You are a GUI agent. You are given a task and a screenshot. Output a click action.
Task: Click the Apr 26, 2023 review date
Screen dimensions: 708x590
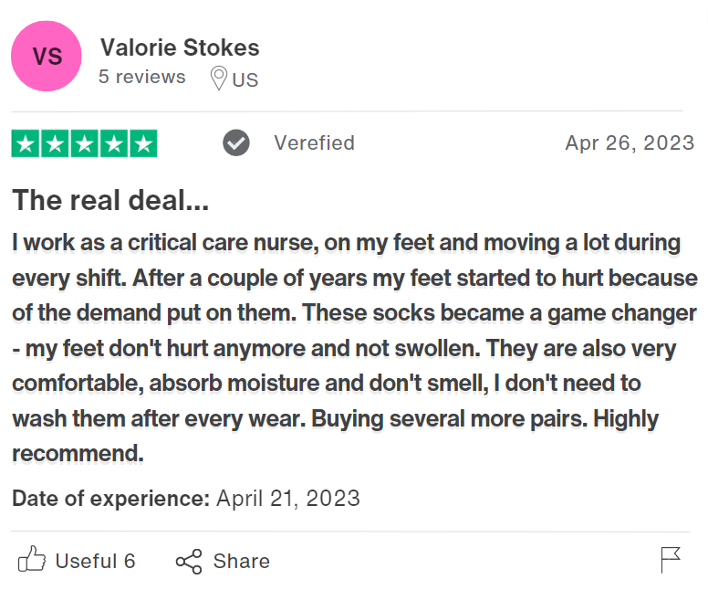630,143
